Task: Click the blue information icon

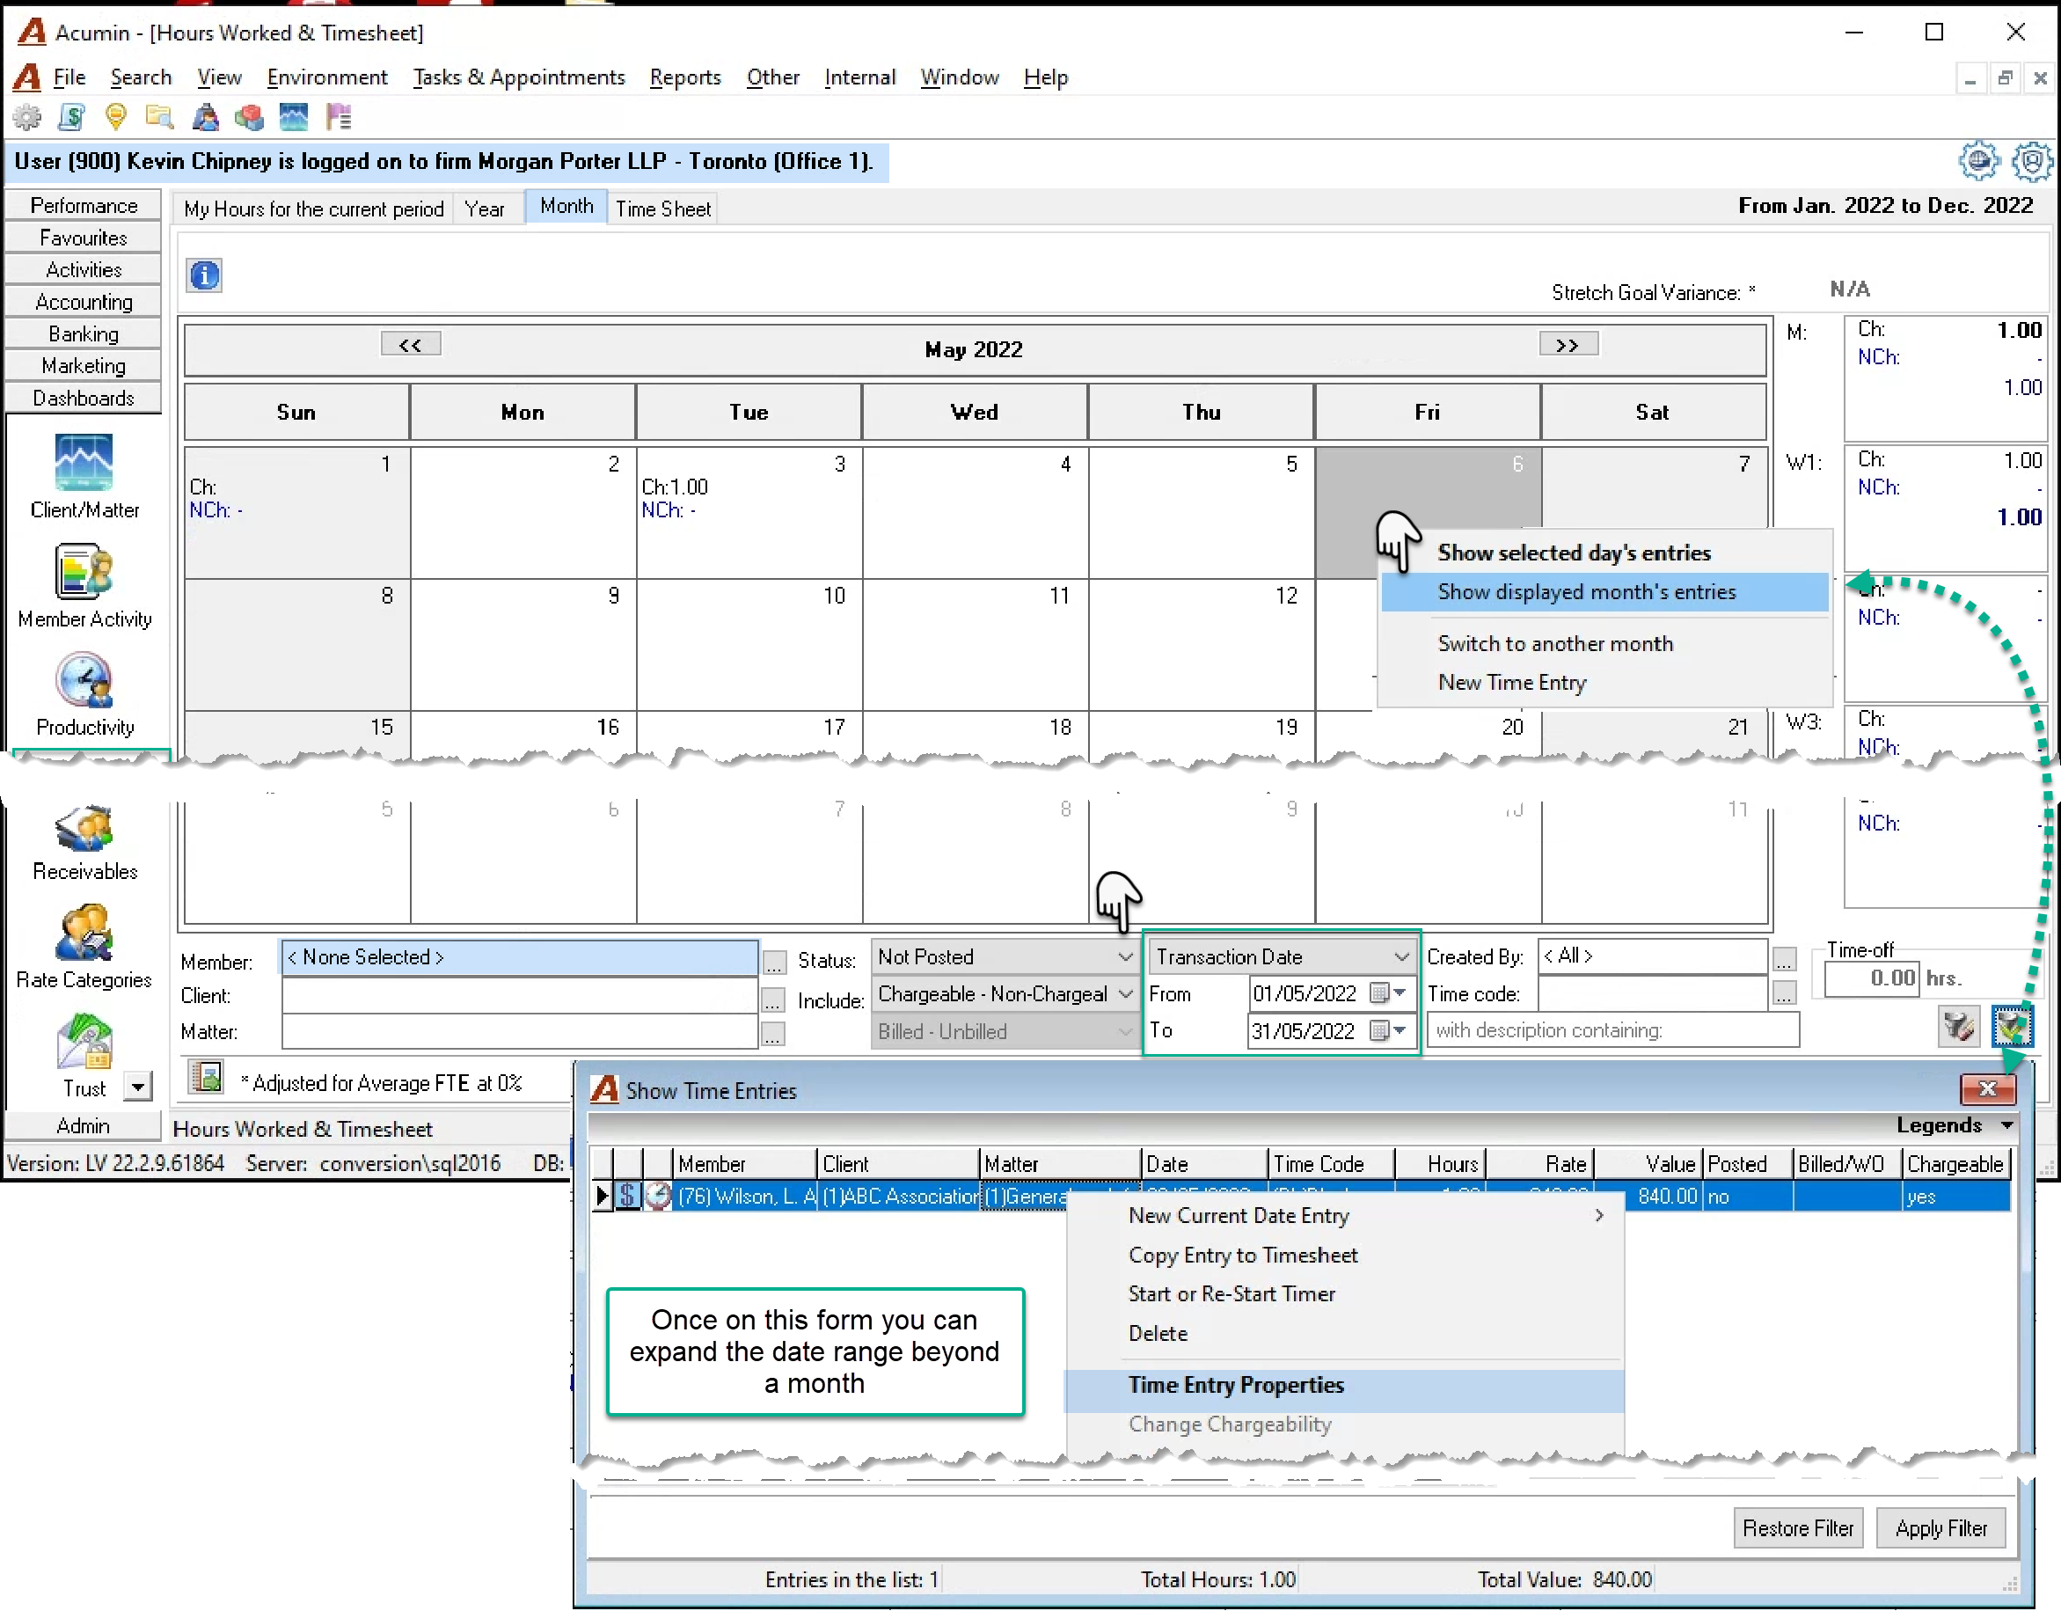Action: [x=205, y=275]
